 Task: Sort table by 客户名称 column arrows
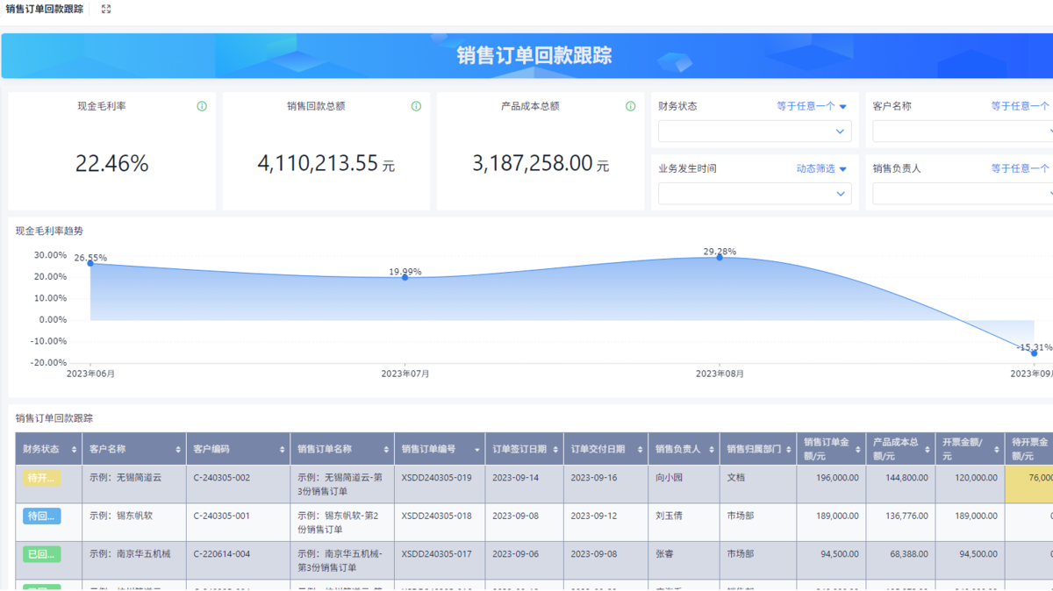click(178, 449)
